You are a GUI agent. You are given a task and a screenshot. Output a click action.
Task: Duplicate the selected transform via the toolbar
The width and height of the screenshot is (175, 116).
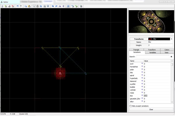pos(9,6)
